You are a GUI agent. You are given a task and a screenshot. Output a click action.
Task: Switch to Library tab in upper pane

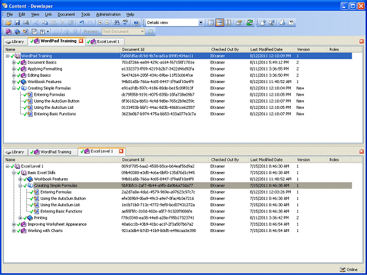(x=15, y=42)
